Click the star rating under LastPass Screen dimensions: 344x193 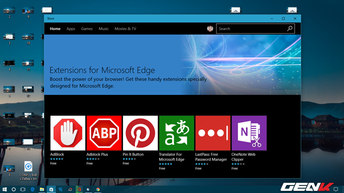[x=202, y=164]
